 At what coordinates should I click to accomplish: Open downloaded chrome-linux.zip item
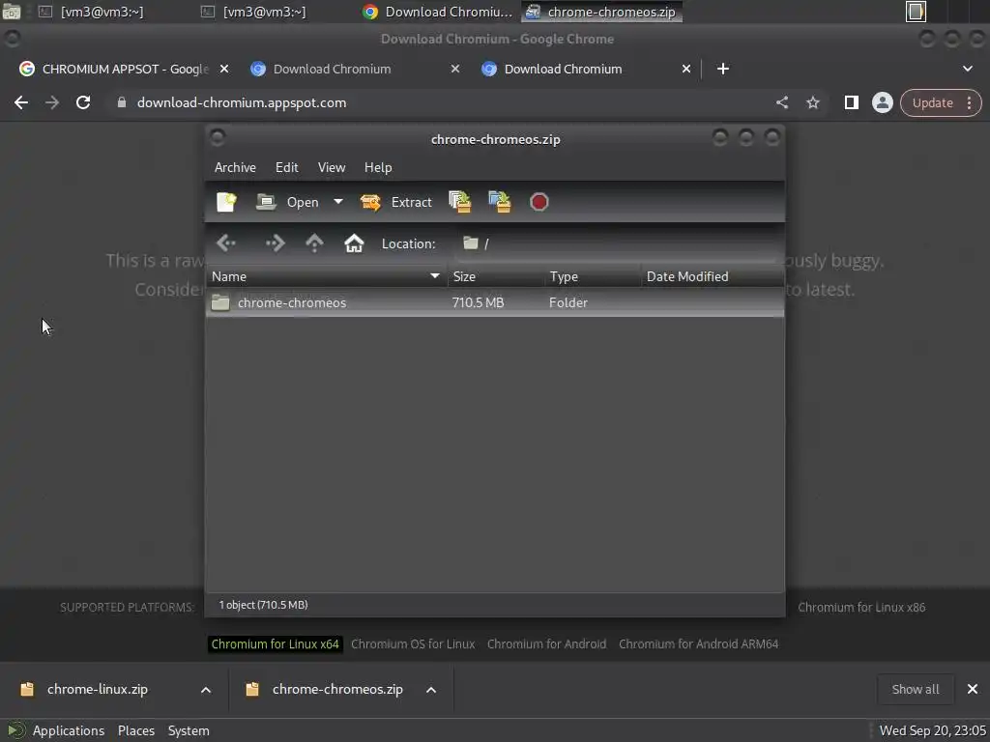click(x=97, y=690)
